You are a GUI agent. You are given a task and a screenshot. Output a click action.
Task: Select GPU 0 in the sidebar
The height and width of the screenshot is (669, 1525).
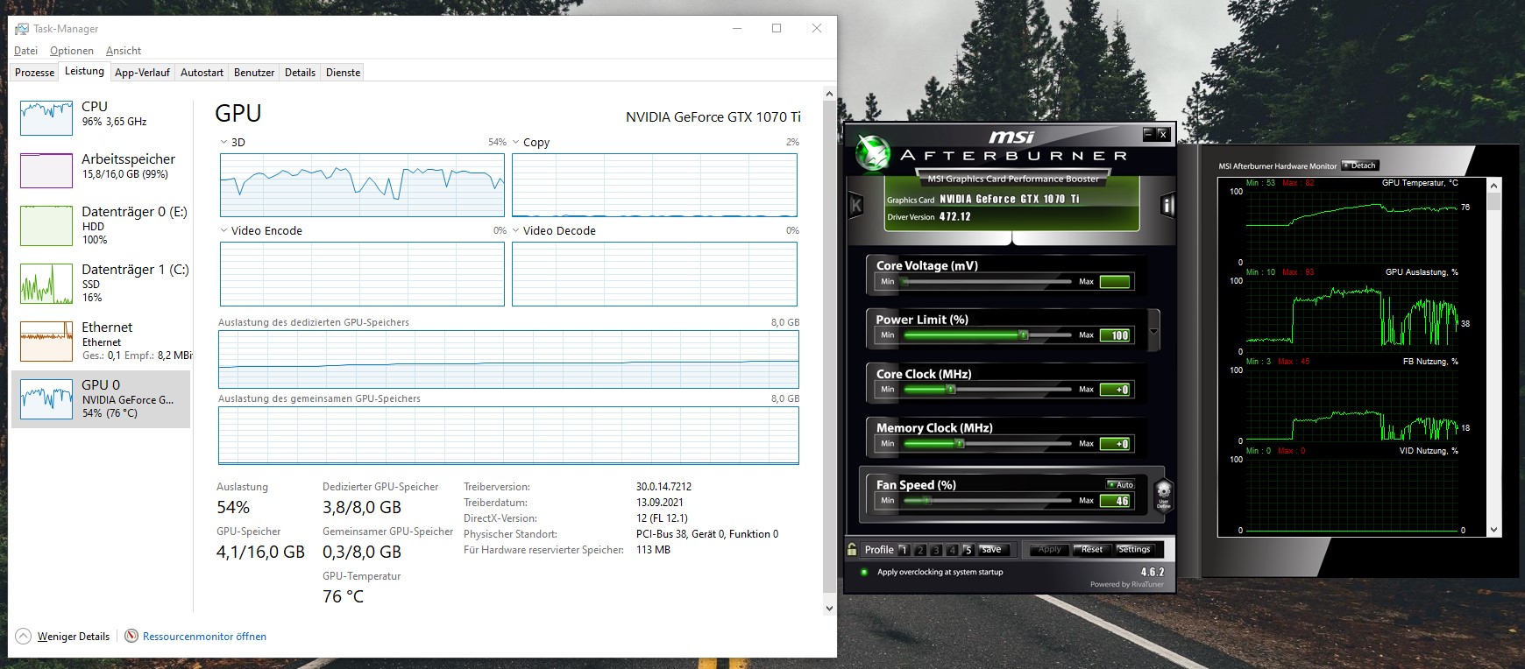pos(101,399)
